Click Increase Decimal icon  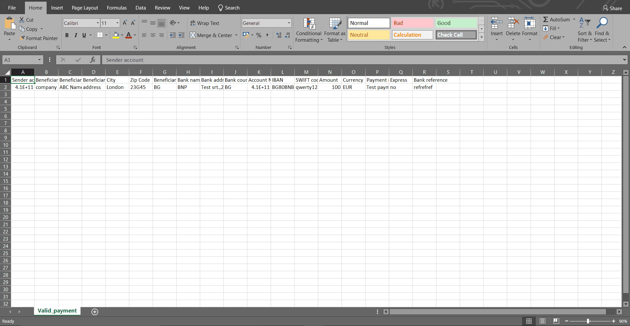click(279, 35)
